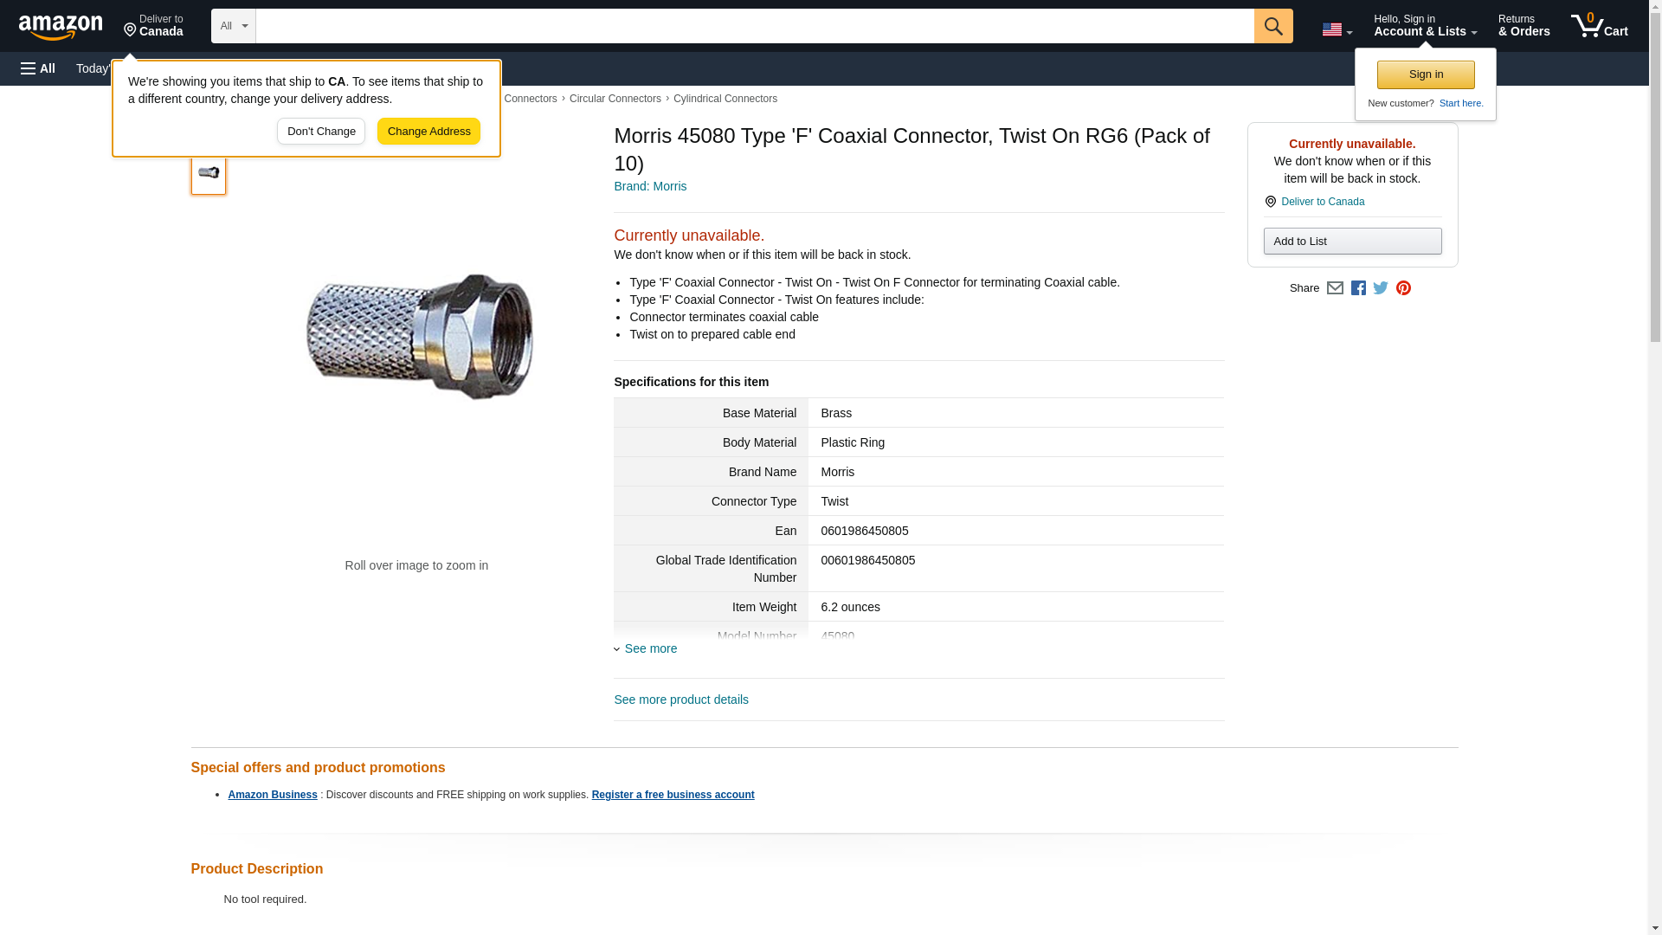Viewport: 1662px width, 935px height.
Task: Share product on Twitter
Action: point(1381,288)
